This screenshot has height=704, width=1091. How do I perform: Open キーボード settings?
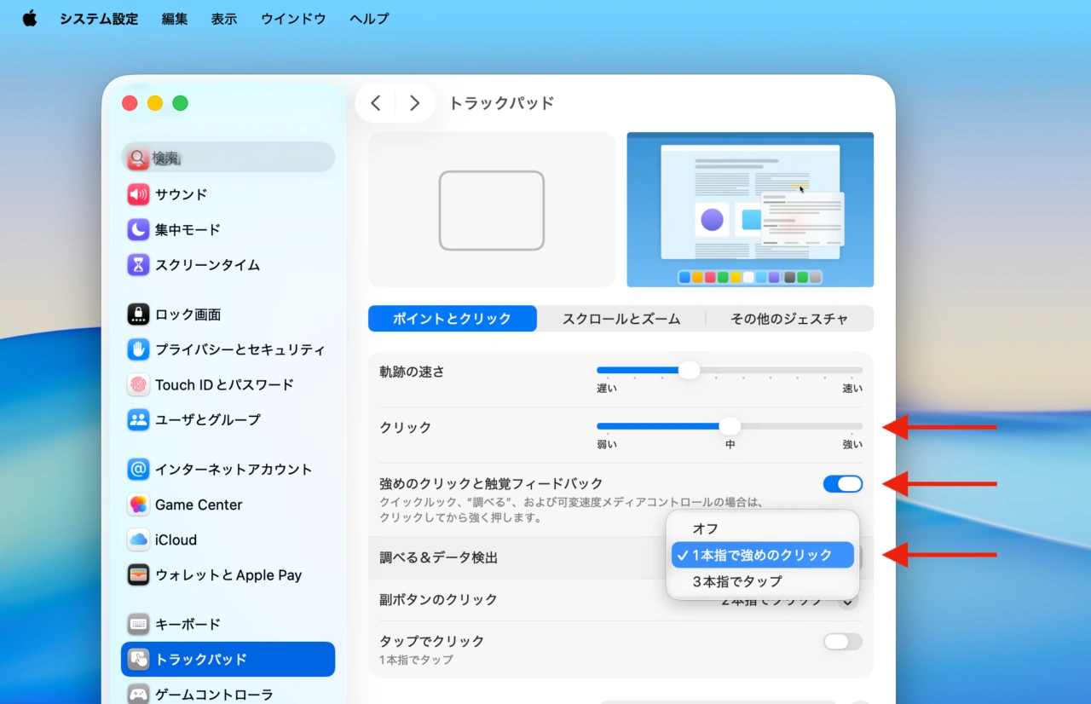coord(188,624)
